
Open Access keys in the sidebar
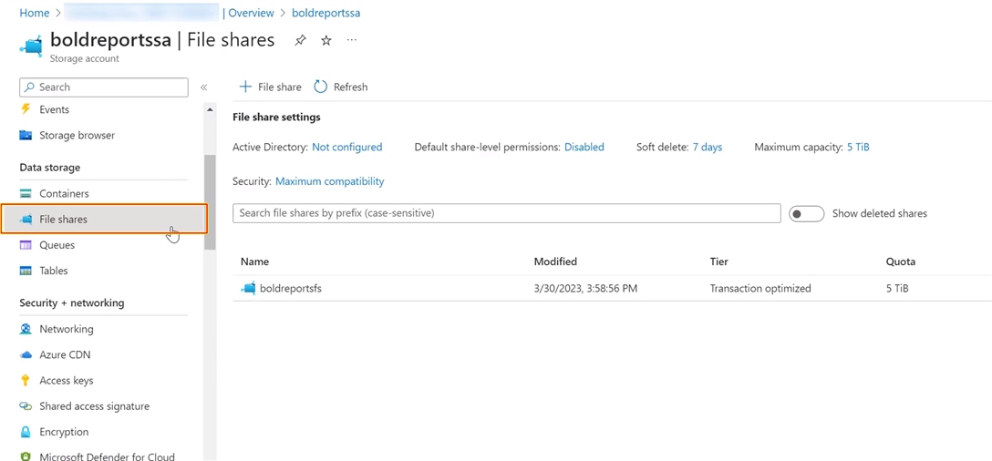(67, 381)
